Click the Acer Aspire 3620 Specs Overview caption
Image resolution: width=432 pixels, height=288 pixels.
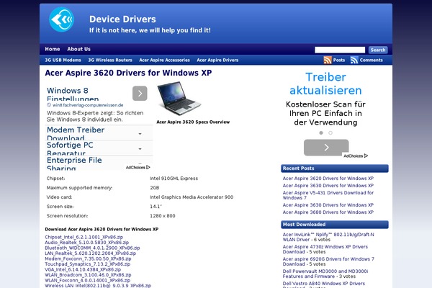point(193,122)
